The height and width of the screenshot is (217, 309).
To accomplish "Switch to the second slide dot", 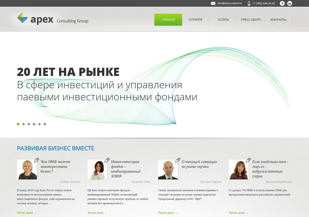I will [x=23, y=124].
